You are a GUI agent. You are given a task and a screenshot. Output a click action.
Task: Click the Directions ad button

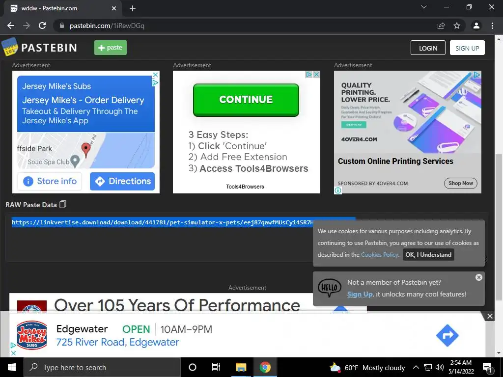[x=122, y=181]
